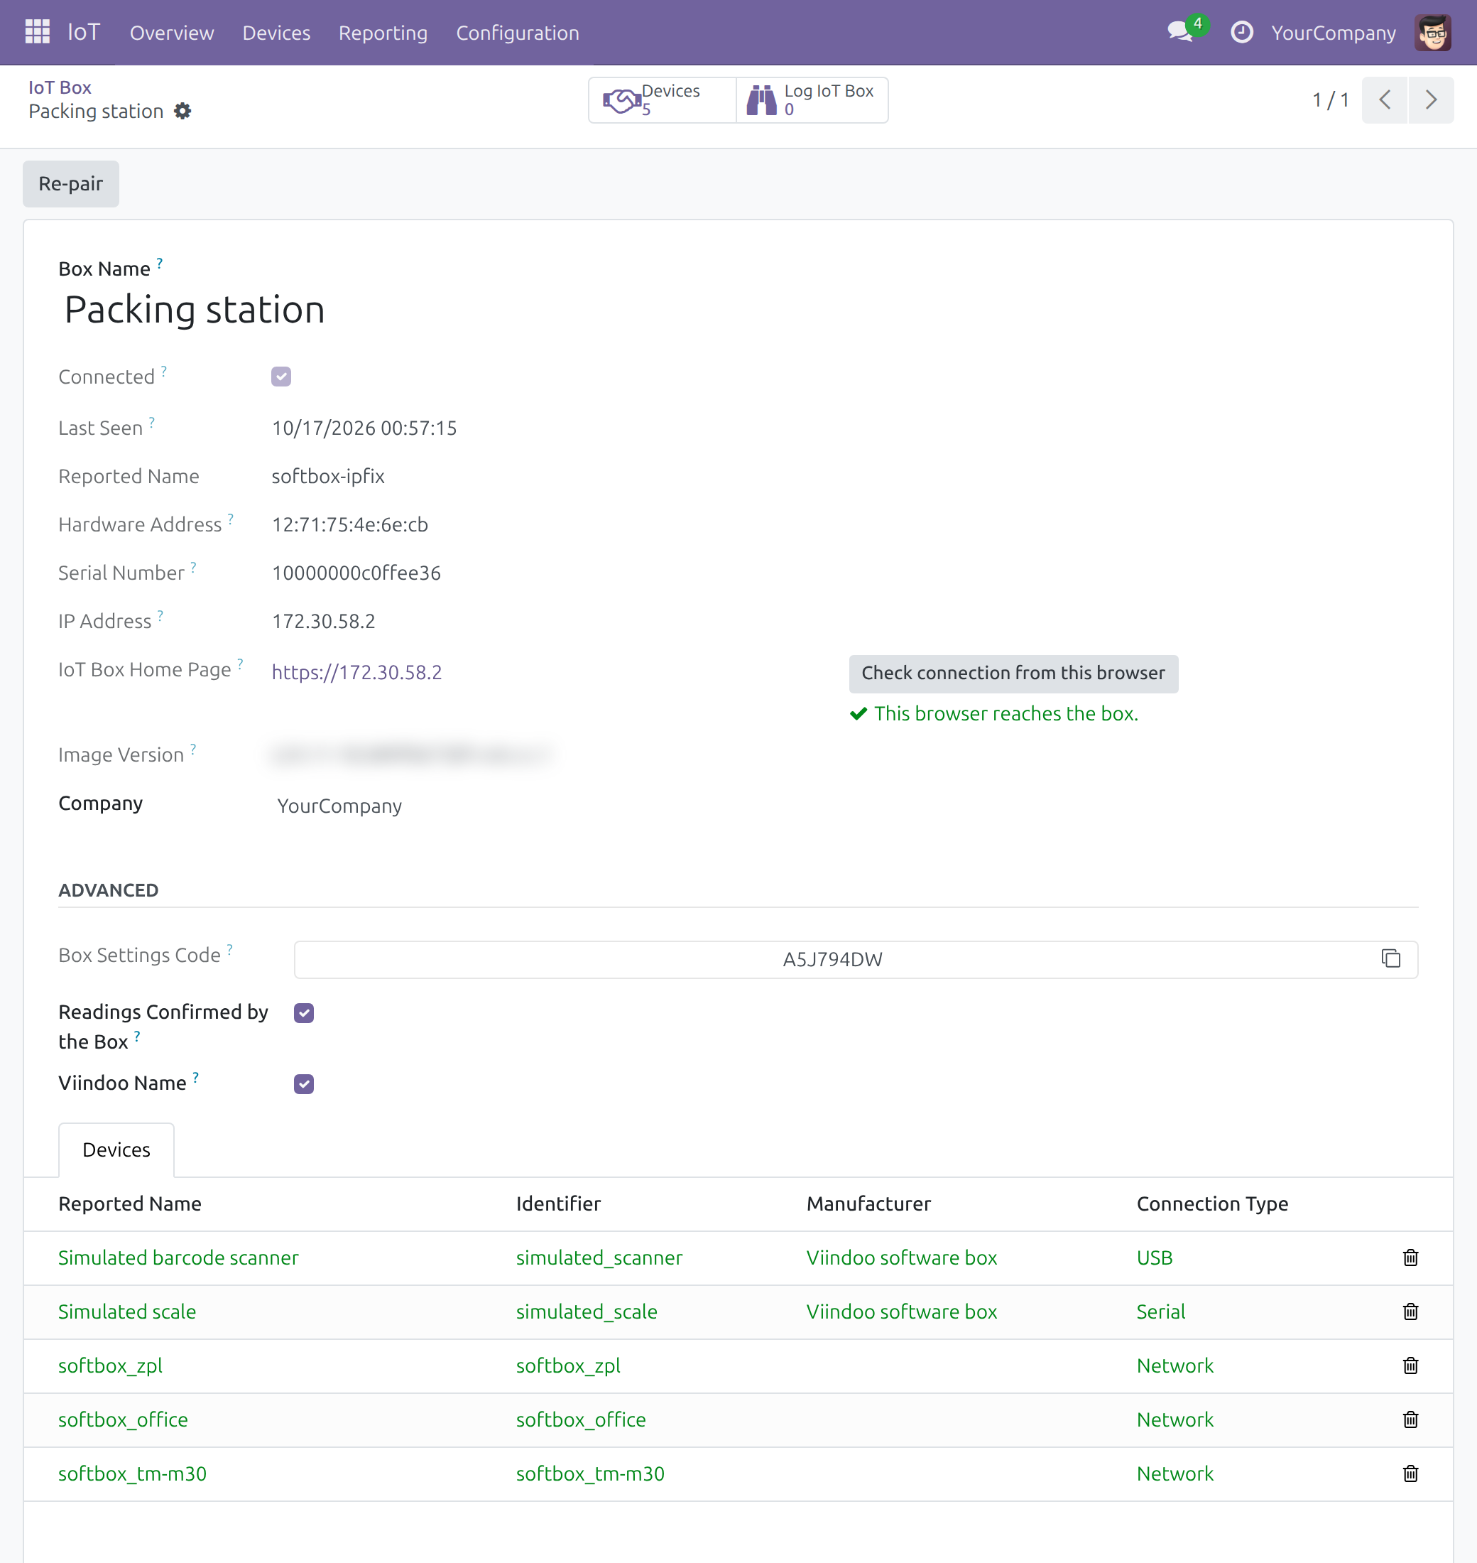Show help tooltip for Viindoo Name

click(x=196, y=1077)
